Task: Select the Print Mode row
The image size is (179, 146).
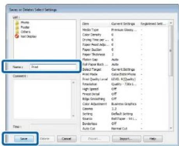Action: coord(125,74)
